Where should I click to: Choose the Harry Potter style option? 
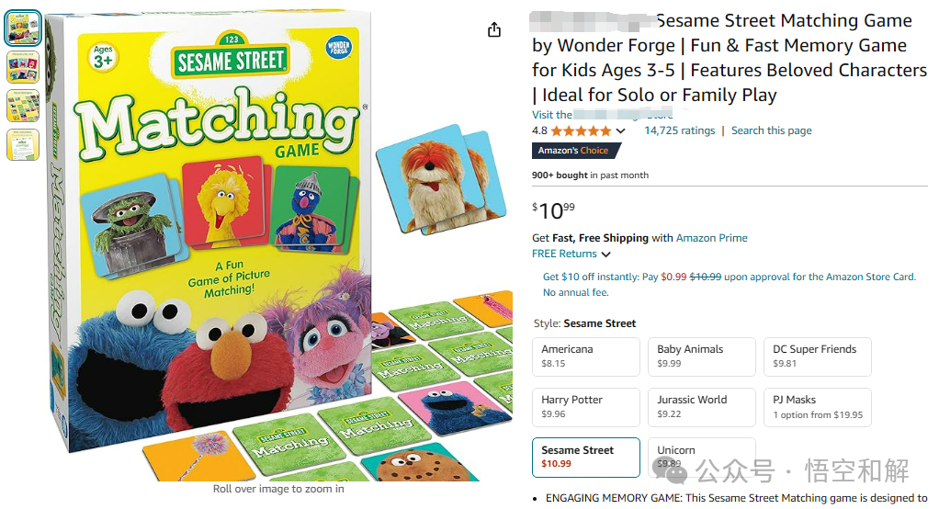click(585, 407)
